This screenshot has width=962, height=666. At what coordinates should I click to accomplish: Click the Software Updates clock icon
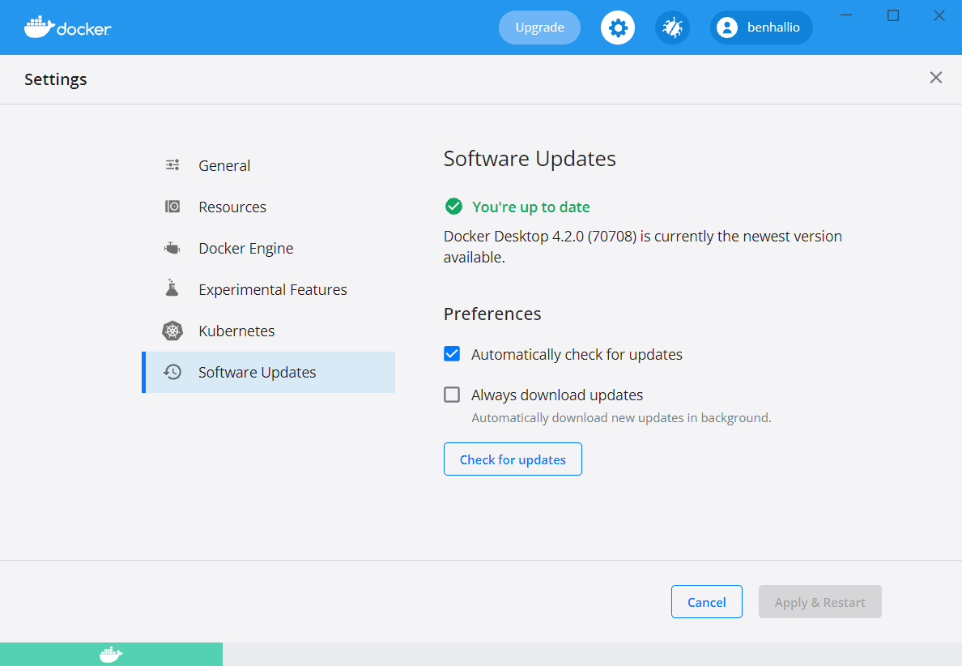[172, 372]
